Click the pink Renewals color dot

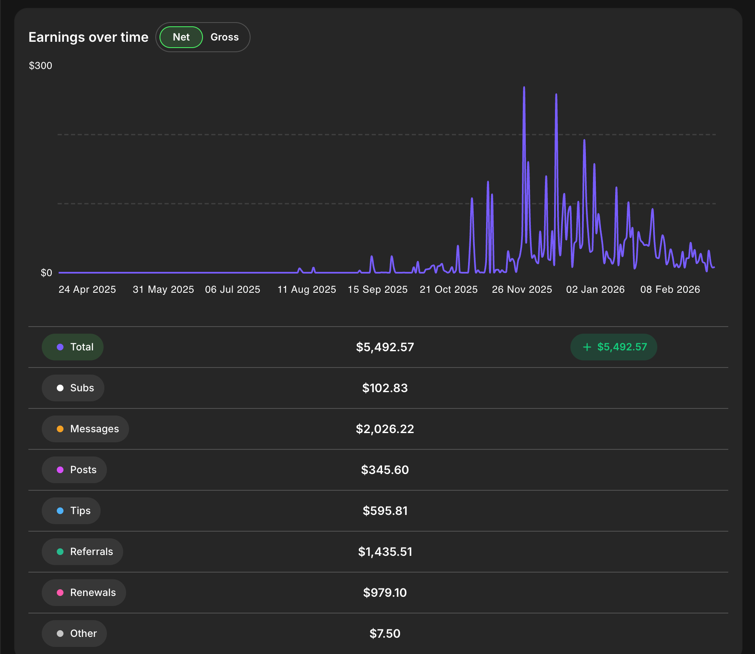coord(60,593)
